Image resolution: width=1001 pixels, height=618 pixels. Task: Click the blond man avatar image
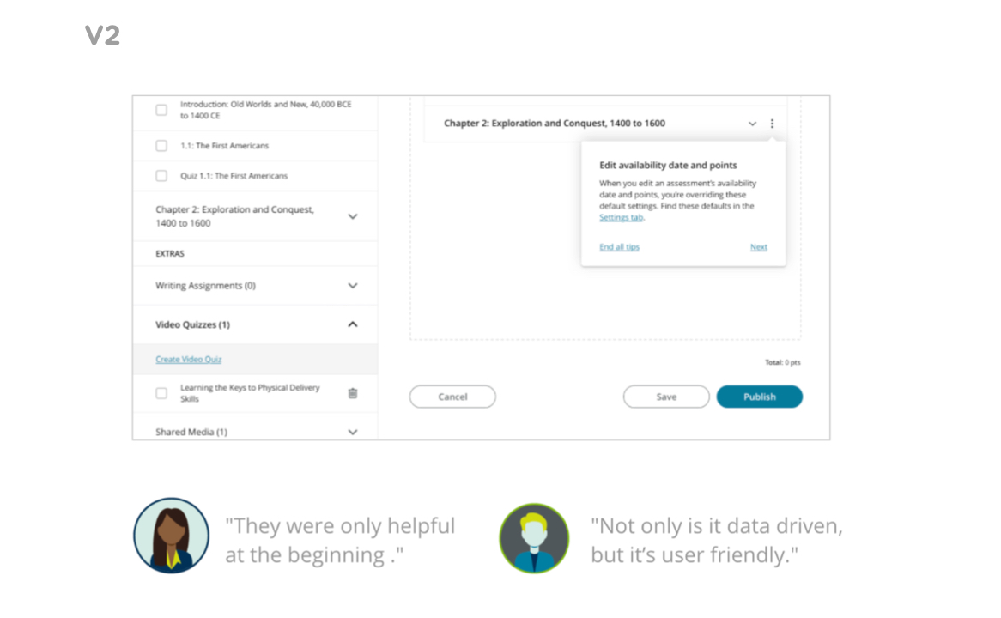point(534,538)
